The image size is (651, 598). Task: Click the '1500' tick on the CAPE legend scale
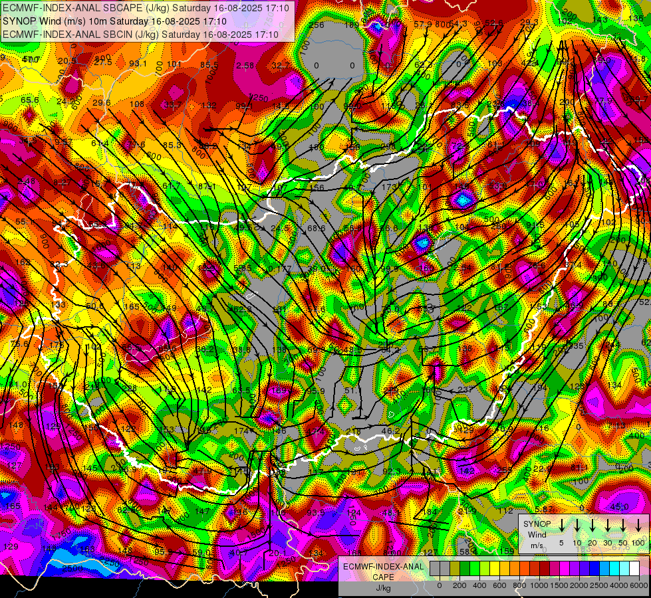click(x=559, y=585)
